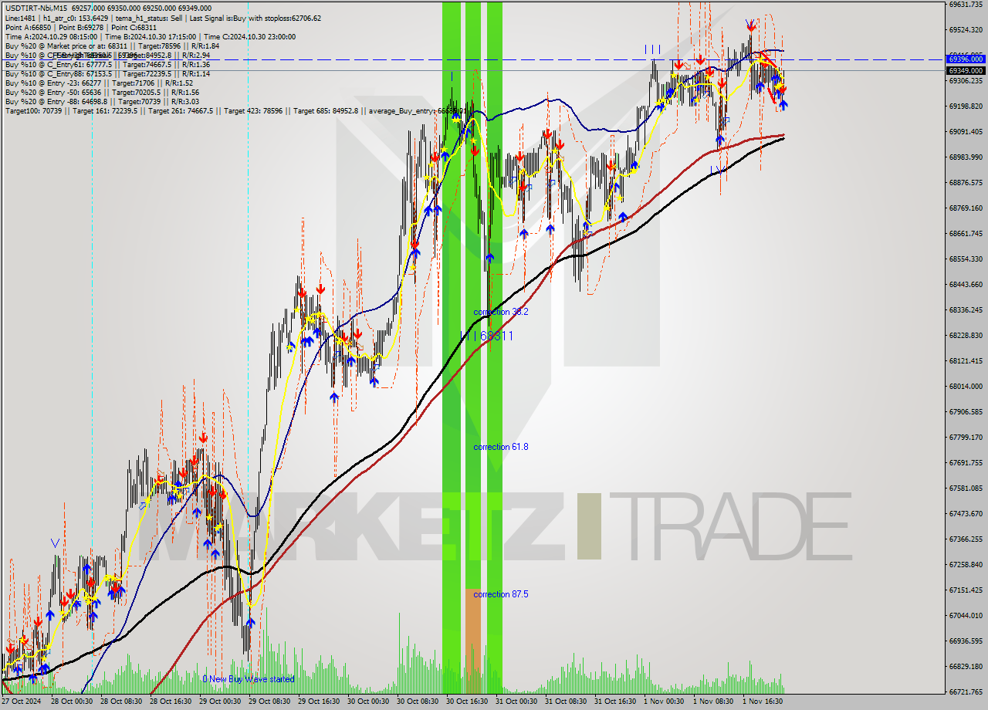Viewport: 988px width, 710px height.
Task: Select the 69396.000 blue price tag
Action: pyautogui.click(x=966, y=59)
